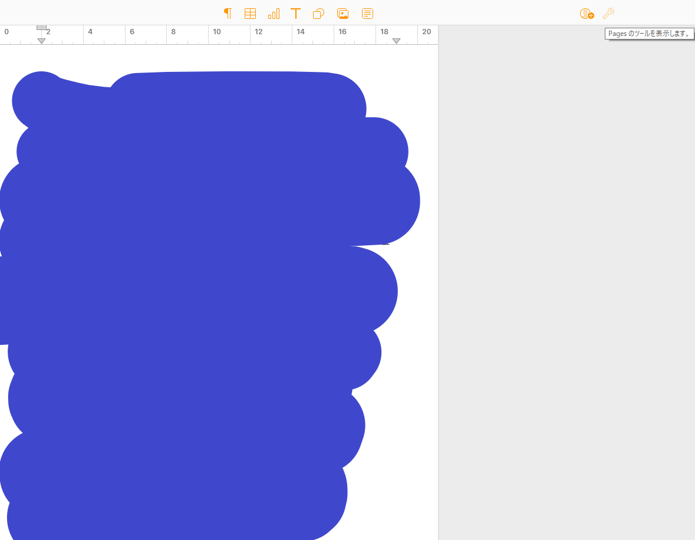Open the shapes insertion icon
695x540 pixels.
click(318, 14)
